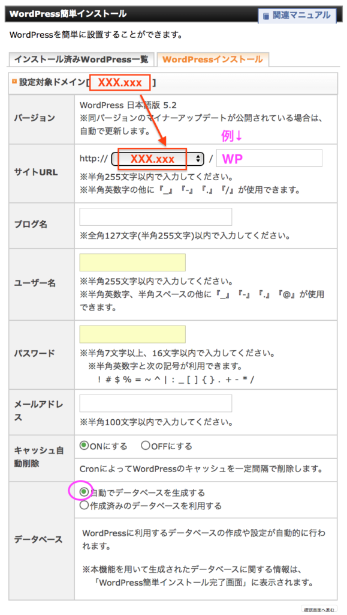
Task: Click the XXX.xxx domain label in header
Action: tap(120, 83)
